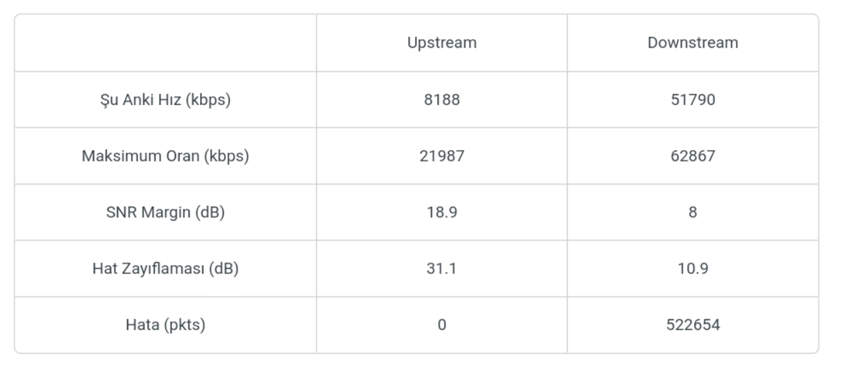
Task: Click the Hat Zayıflaması (dB) label
Action: click(x=165, y=269)
